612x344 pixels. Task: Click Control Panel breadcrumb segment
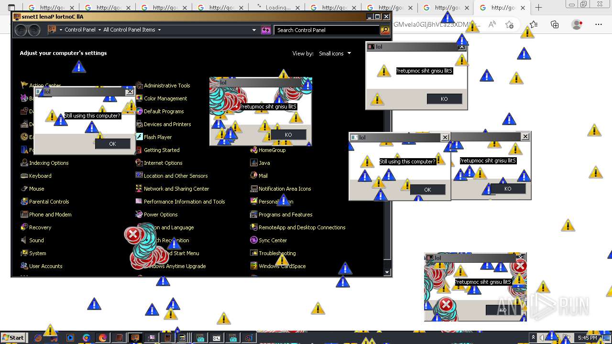[x=80, y=30]
